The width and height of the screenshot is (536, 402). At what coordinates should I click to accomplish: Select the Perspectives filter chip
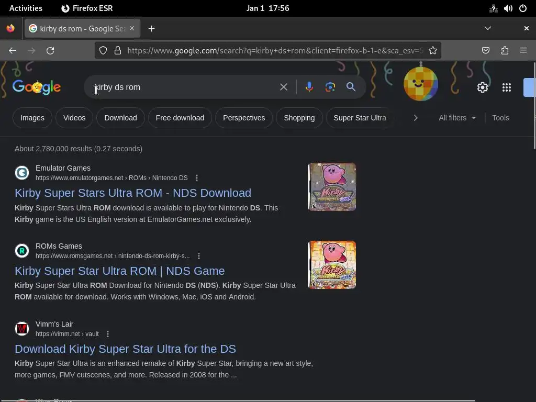tap(244, 118)
